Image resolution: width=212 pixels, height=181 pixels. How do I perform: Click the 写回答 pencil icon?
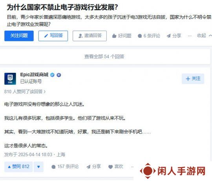[x=46, y=36]
